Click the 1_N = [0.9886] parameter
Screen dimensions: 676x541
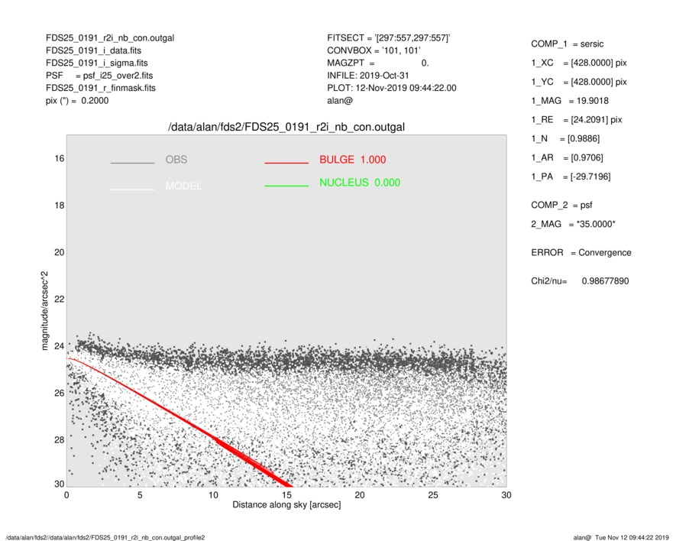pyautogui.click(x=565, y=139)
